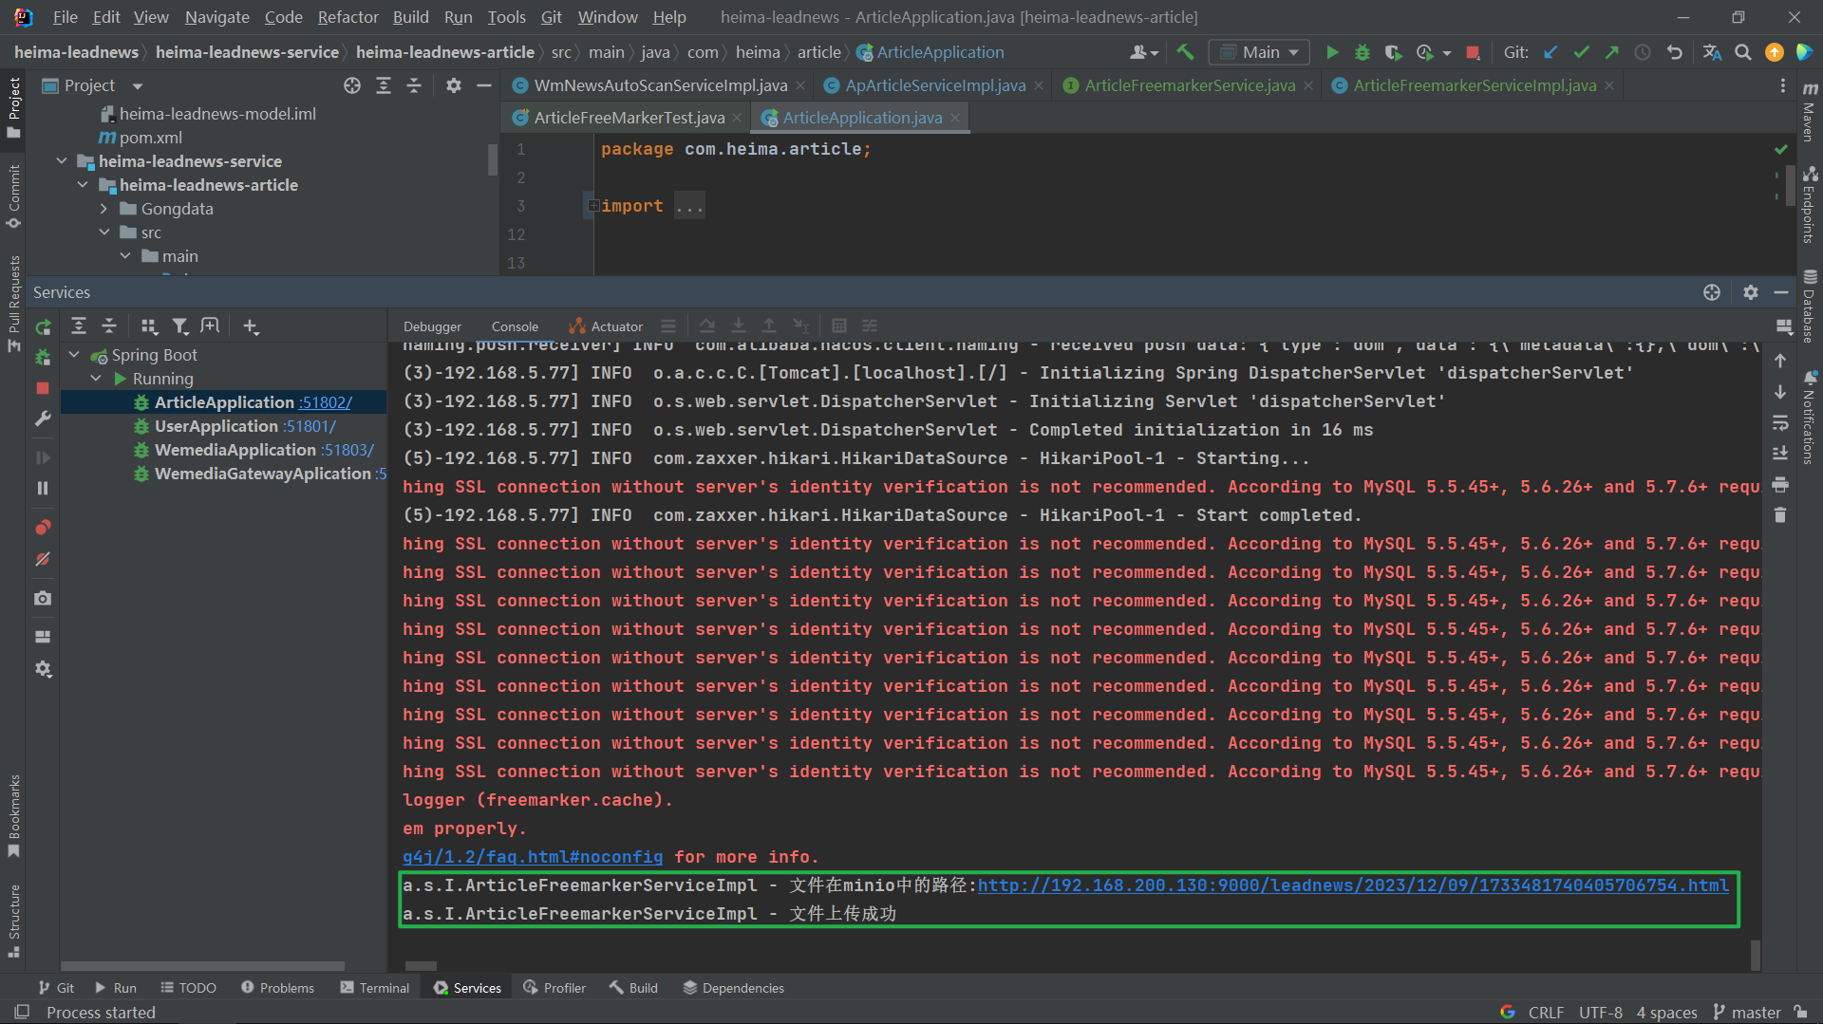1823x1024 pixels.
Task: Expand the Gongdata folder in Project tree
Action: click(104, 209)
